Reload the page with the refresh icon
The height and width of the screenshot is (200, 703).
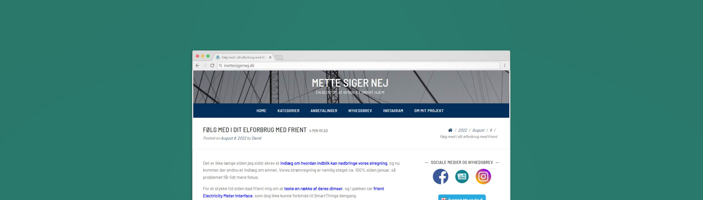(212, 65)
